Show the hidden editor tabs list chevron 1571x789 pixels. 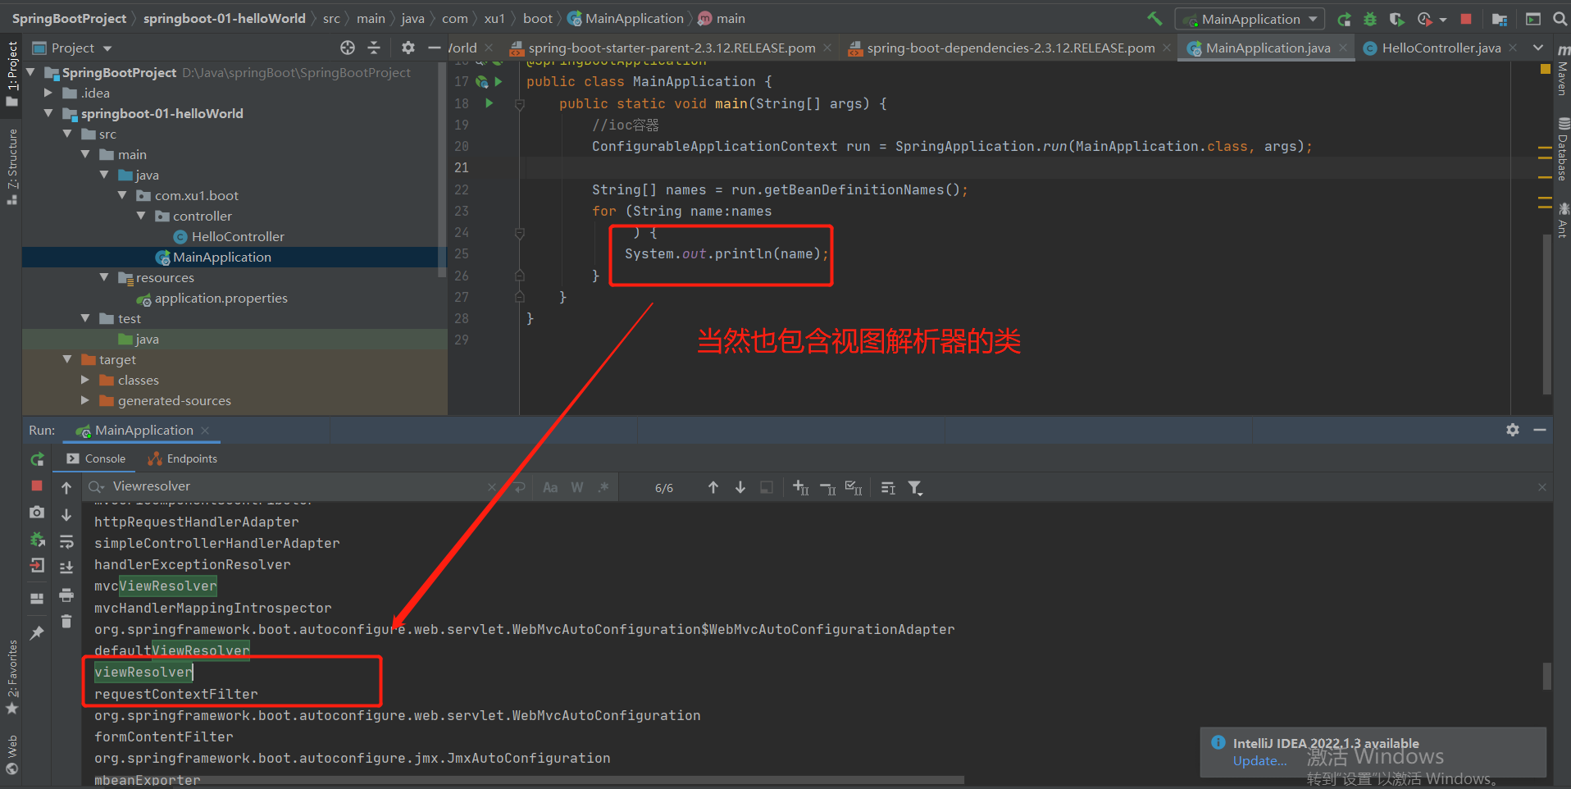1538,48
